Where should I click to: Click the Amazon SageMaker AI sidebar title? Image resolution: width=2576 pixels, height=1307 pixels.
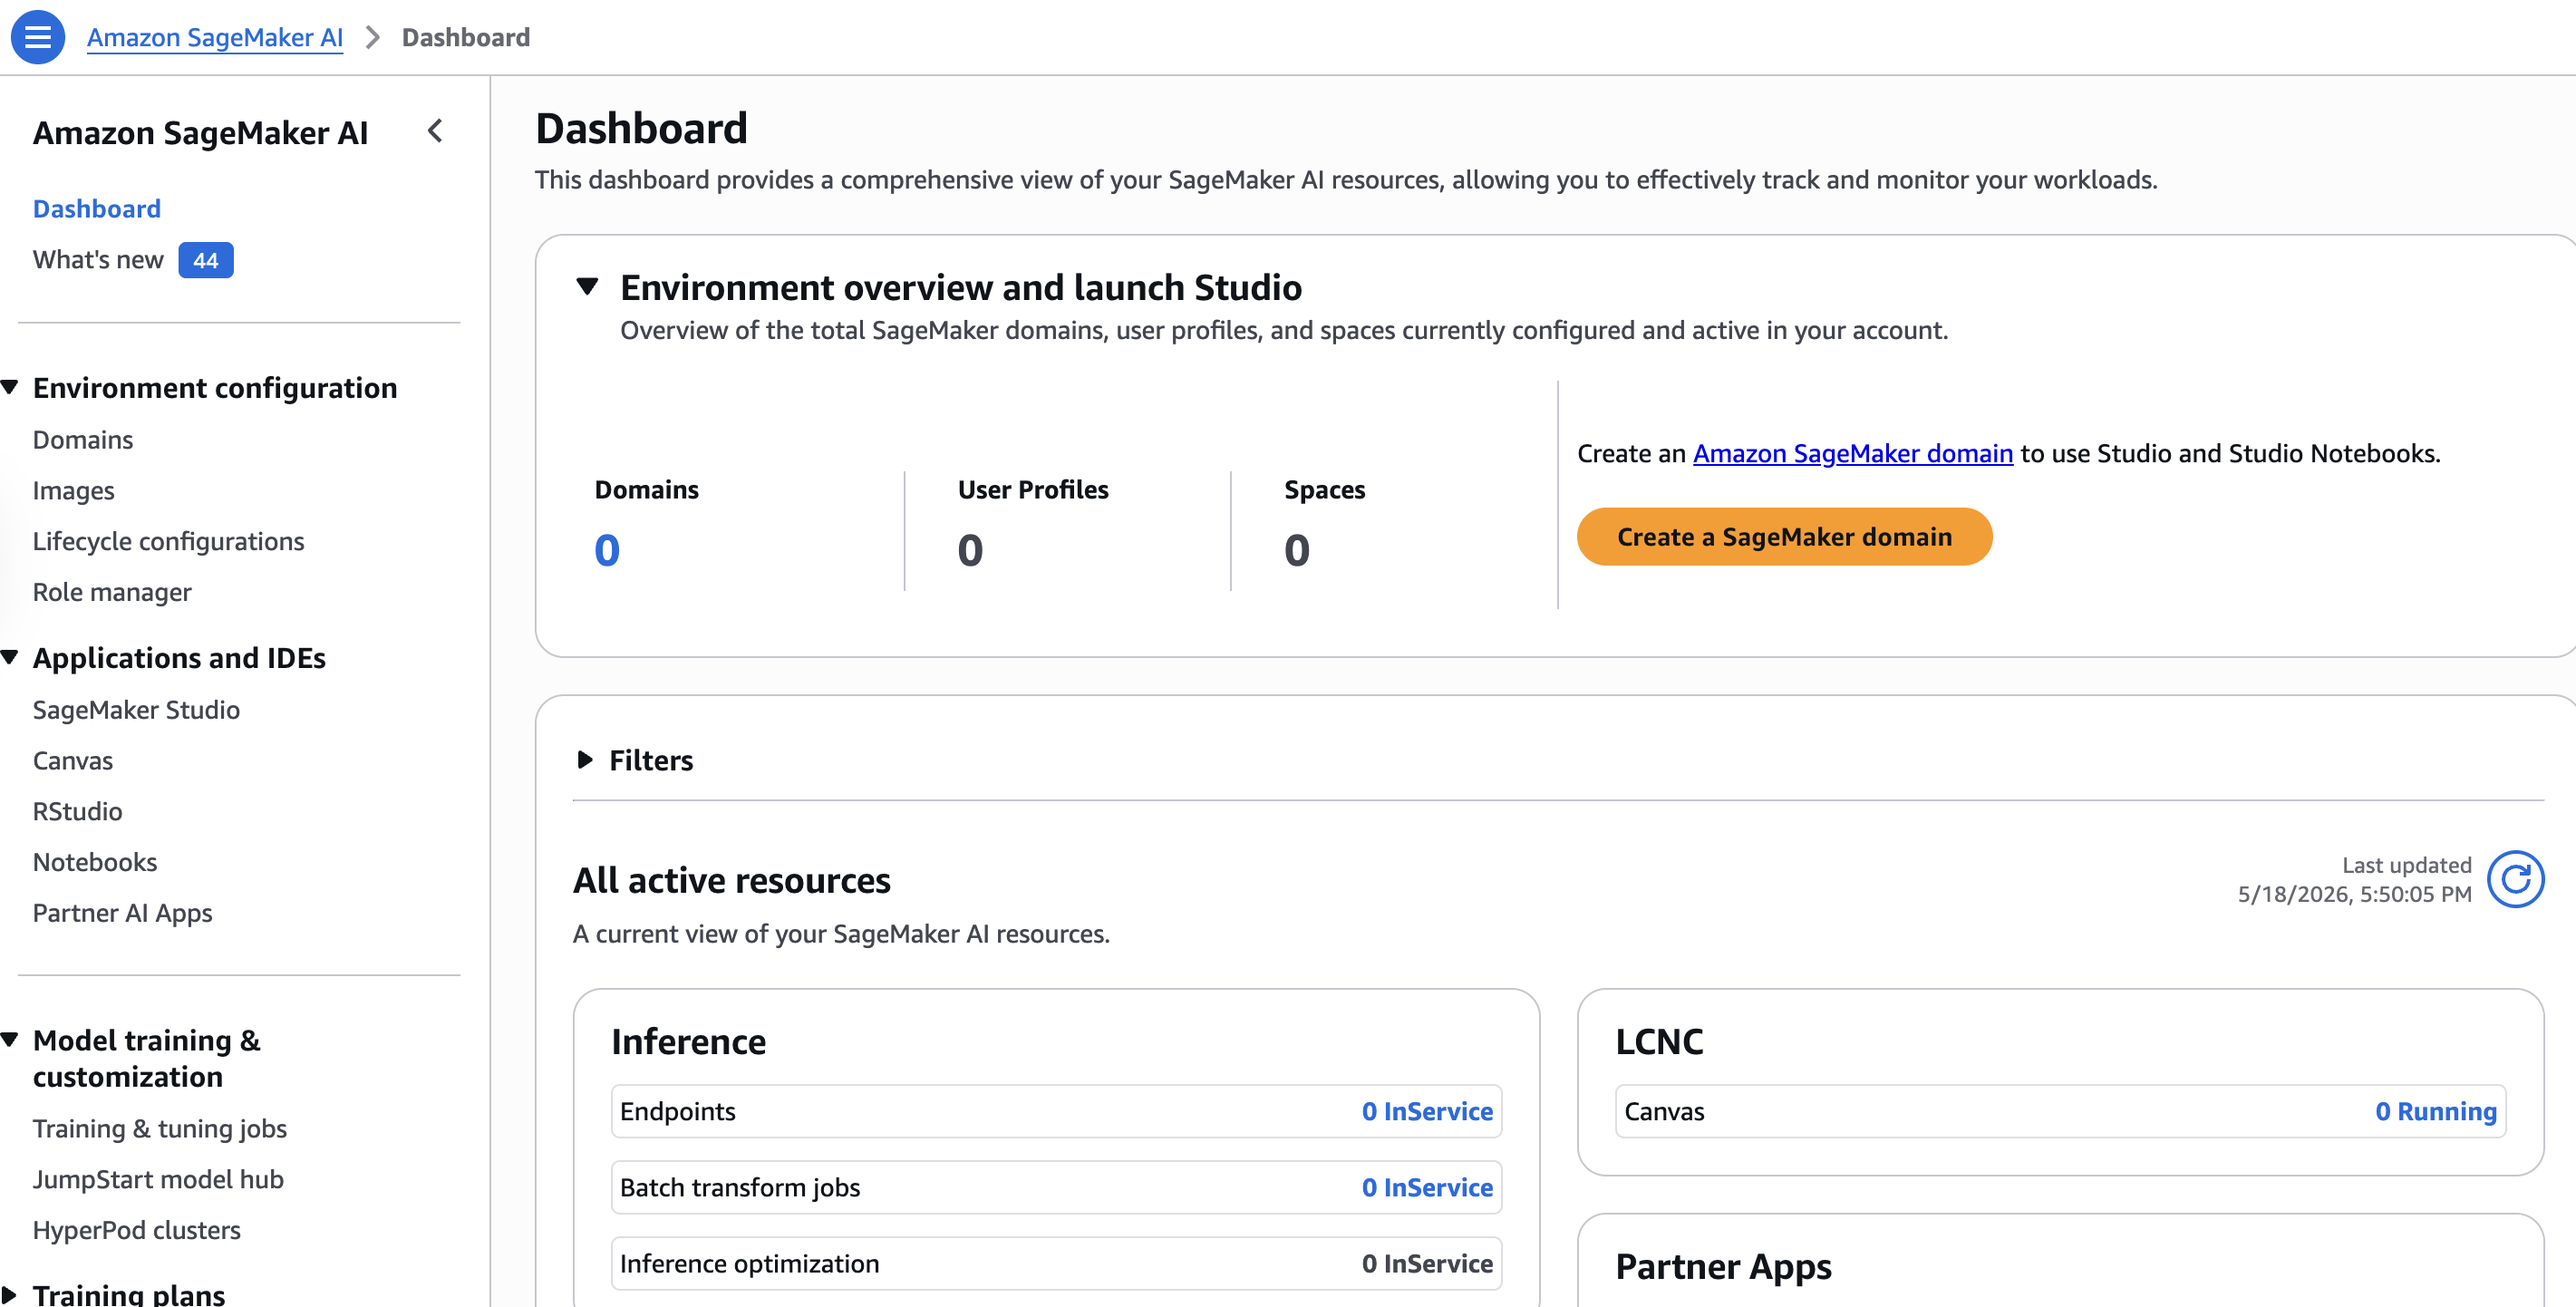point(201,133)
